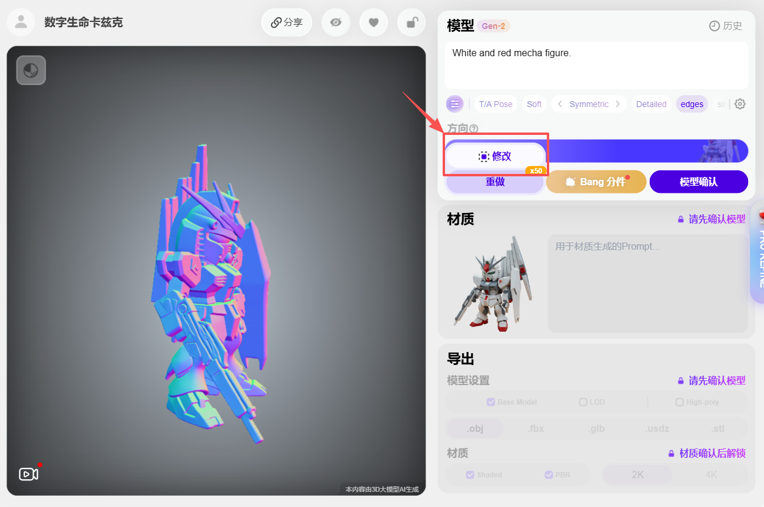This screenshot has width=764, height=507.
Task: Click the unlock padlock icon in top toolbar
Action: coord(411,22)
